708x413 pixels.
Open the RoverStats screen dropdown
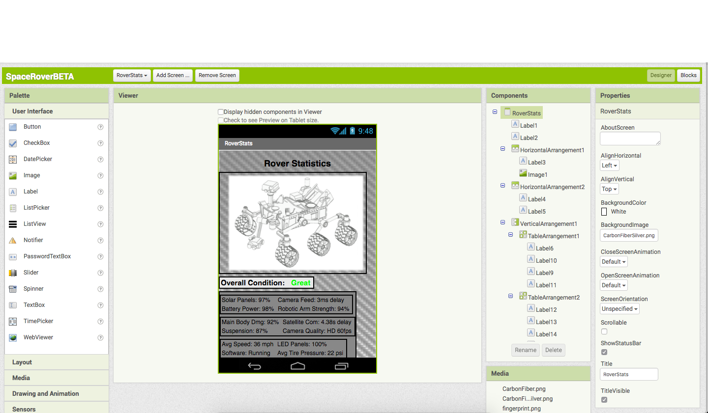click(132, 76)
